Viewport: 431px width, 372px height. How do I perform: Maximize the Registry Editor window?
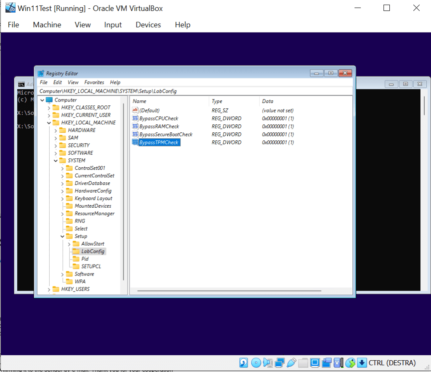tap(331, 73)
